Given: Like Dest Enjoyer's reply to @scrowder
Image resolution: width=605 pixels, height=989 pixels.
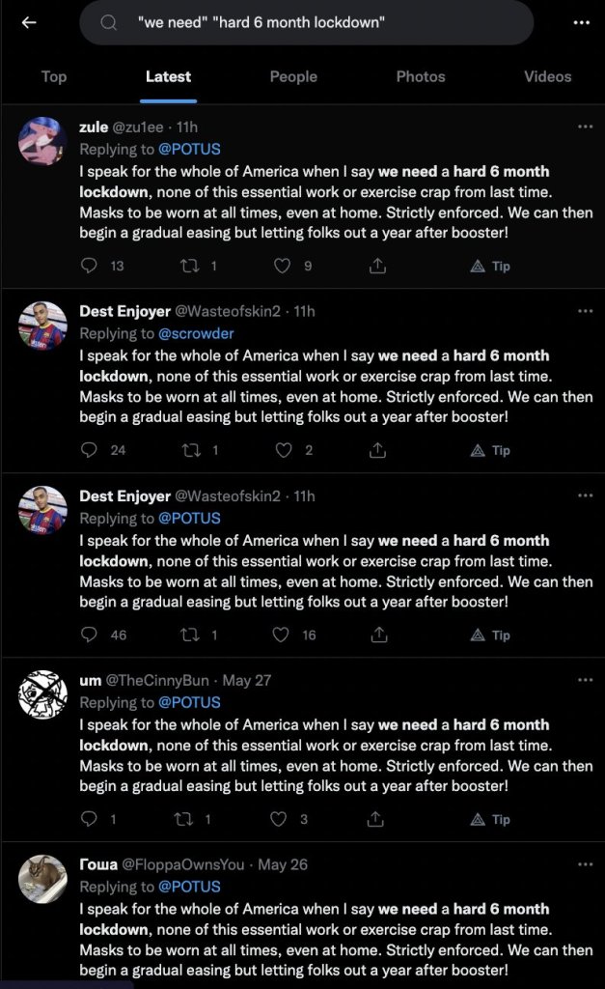Looking at the screenshot, I should click(283, 450).
